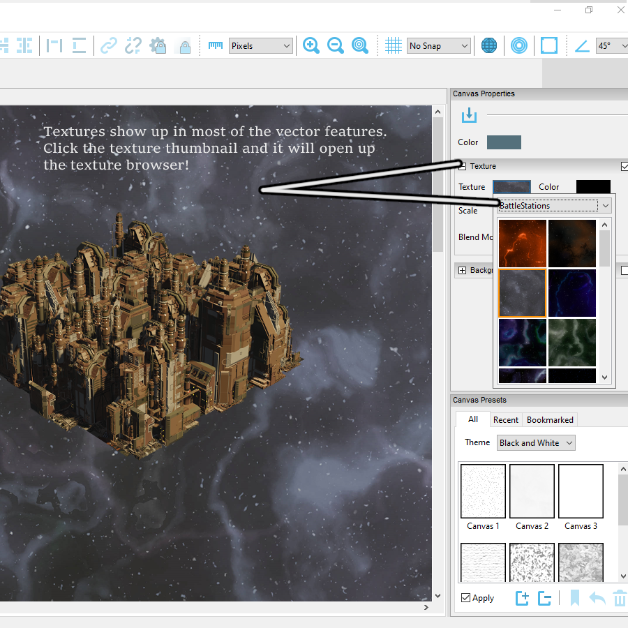Click the square frame icon
This screenshot has width=628, height=628.
(549, 45)
